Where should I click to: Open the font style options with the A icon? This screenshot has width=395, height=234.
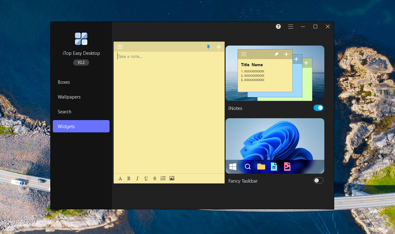[x=120, y=178]
